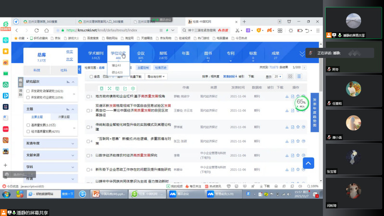The width and height of the screenshot is (384, 216).
Task: Click the download icon for result 1
Action: click(x=287, y=96)
